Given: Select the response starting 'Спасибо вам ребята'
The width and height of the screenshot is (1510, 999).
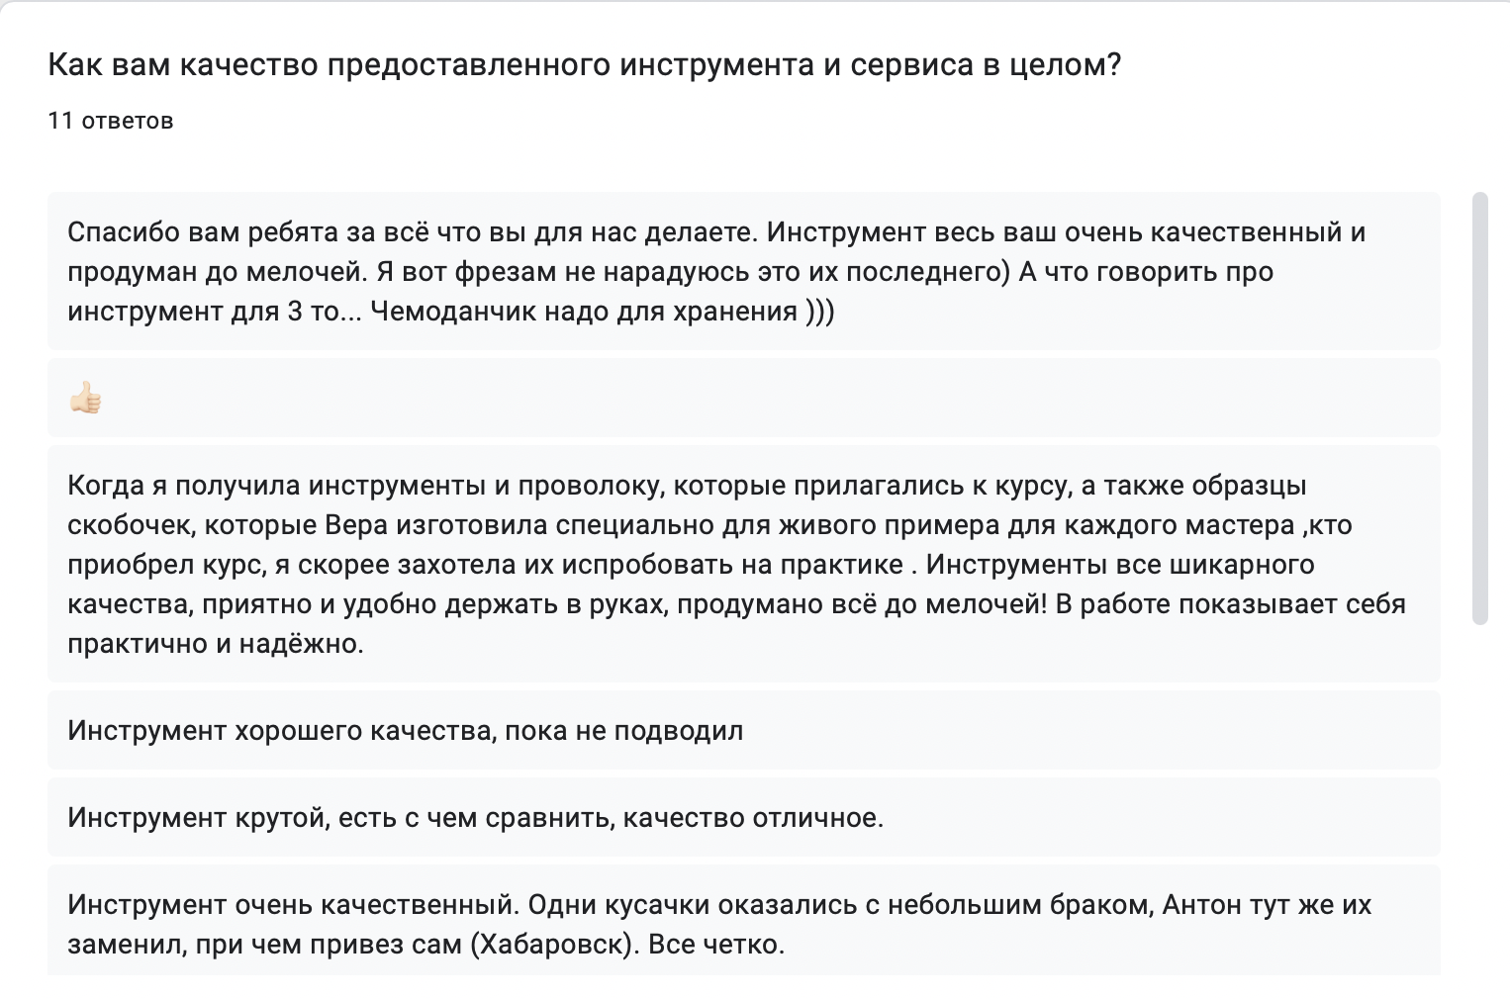Looking at the screenshot, I should point(743,271).
